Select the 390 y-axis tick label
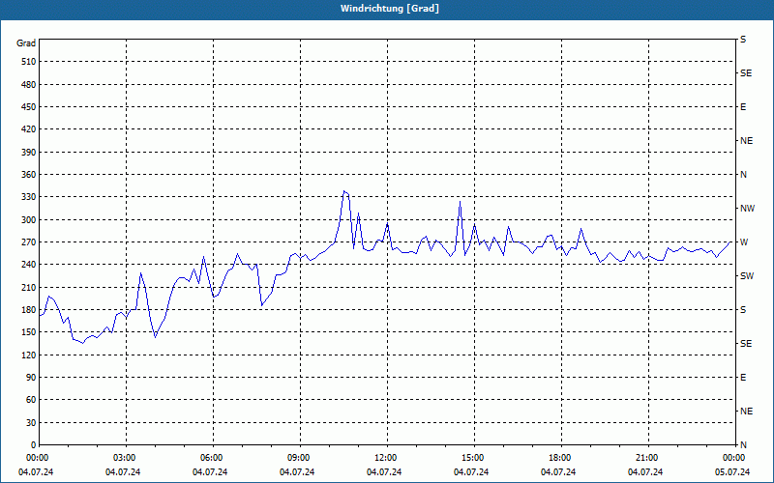 point(29,153)
